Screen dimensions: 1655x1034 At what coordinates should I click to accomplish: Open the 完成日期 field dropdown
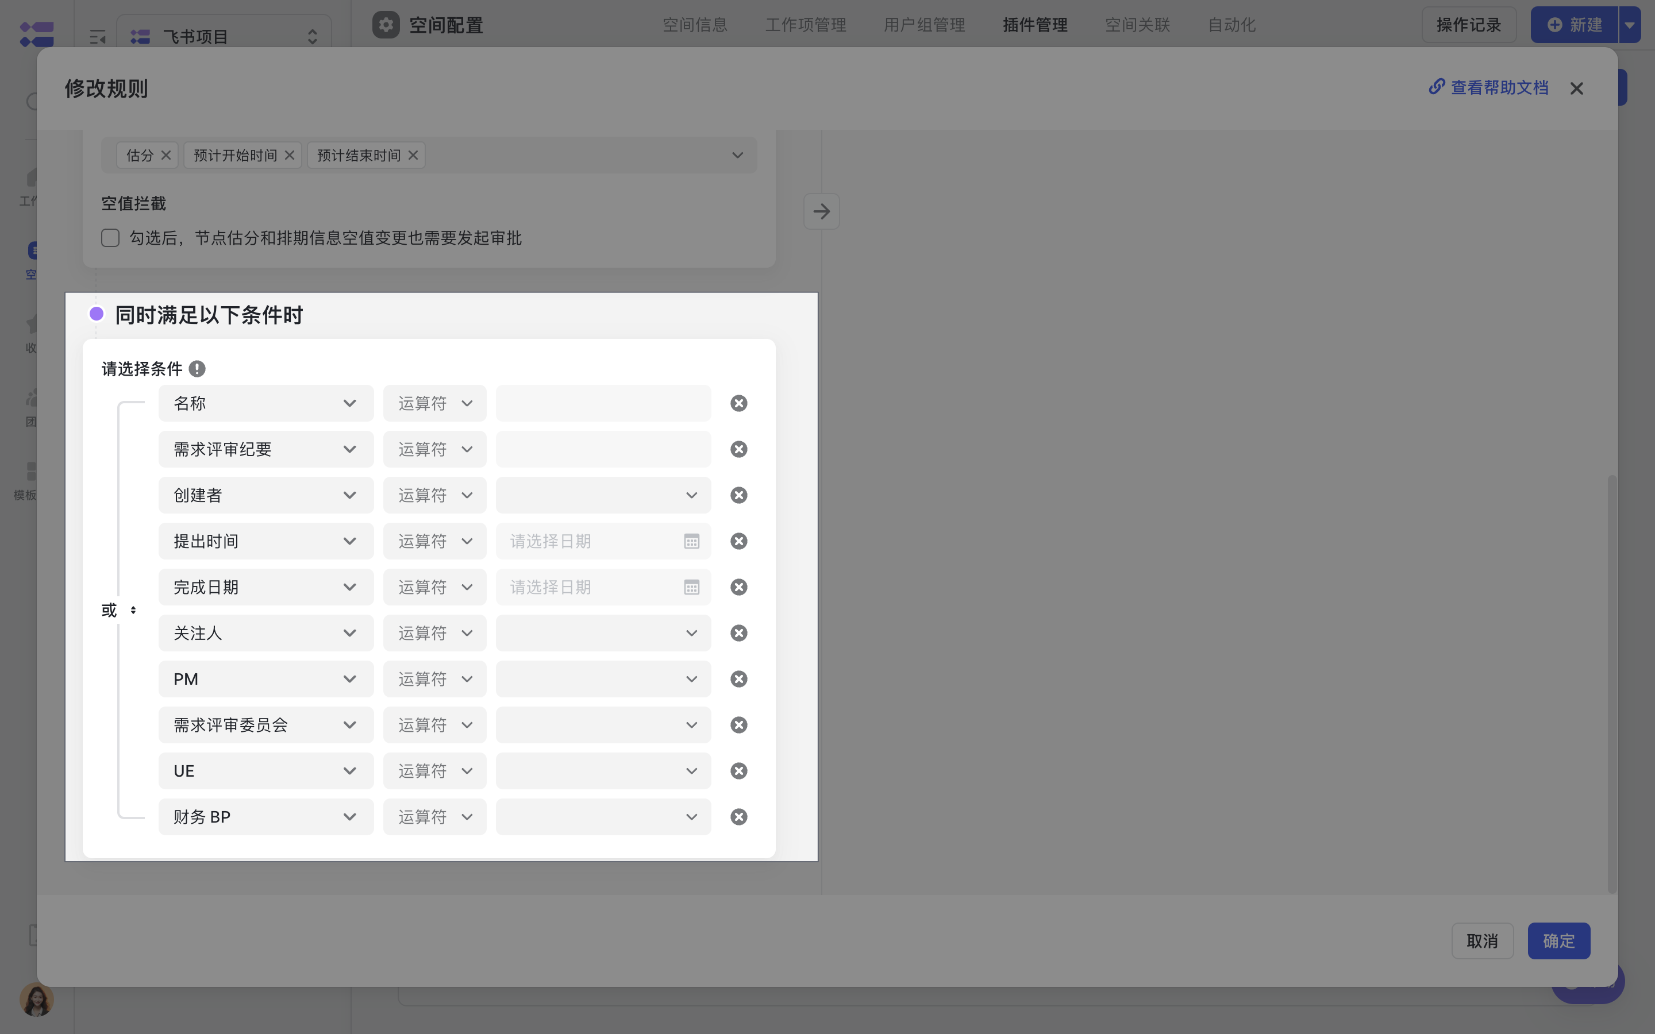pos(266,587)
